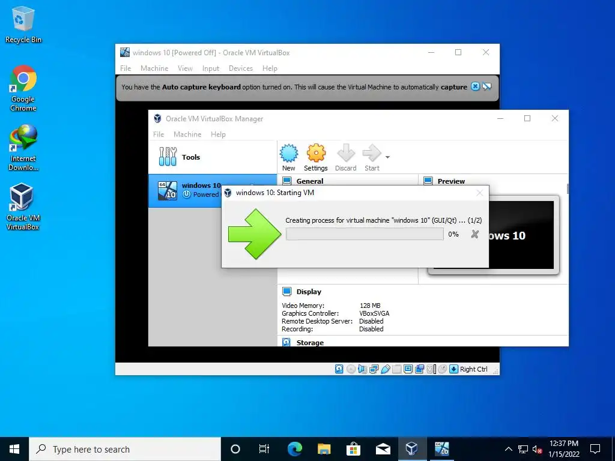This screenshot has width=615, height=461.
Task: Open Settings gear icon in VirtualBox Manager toolbar
Action: [316, 153]
